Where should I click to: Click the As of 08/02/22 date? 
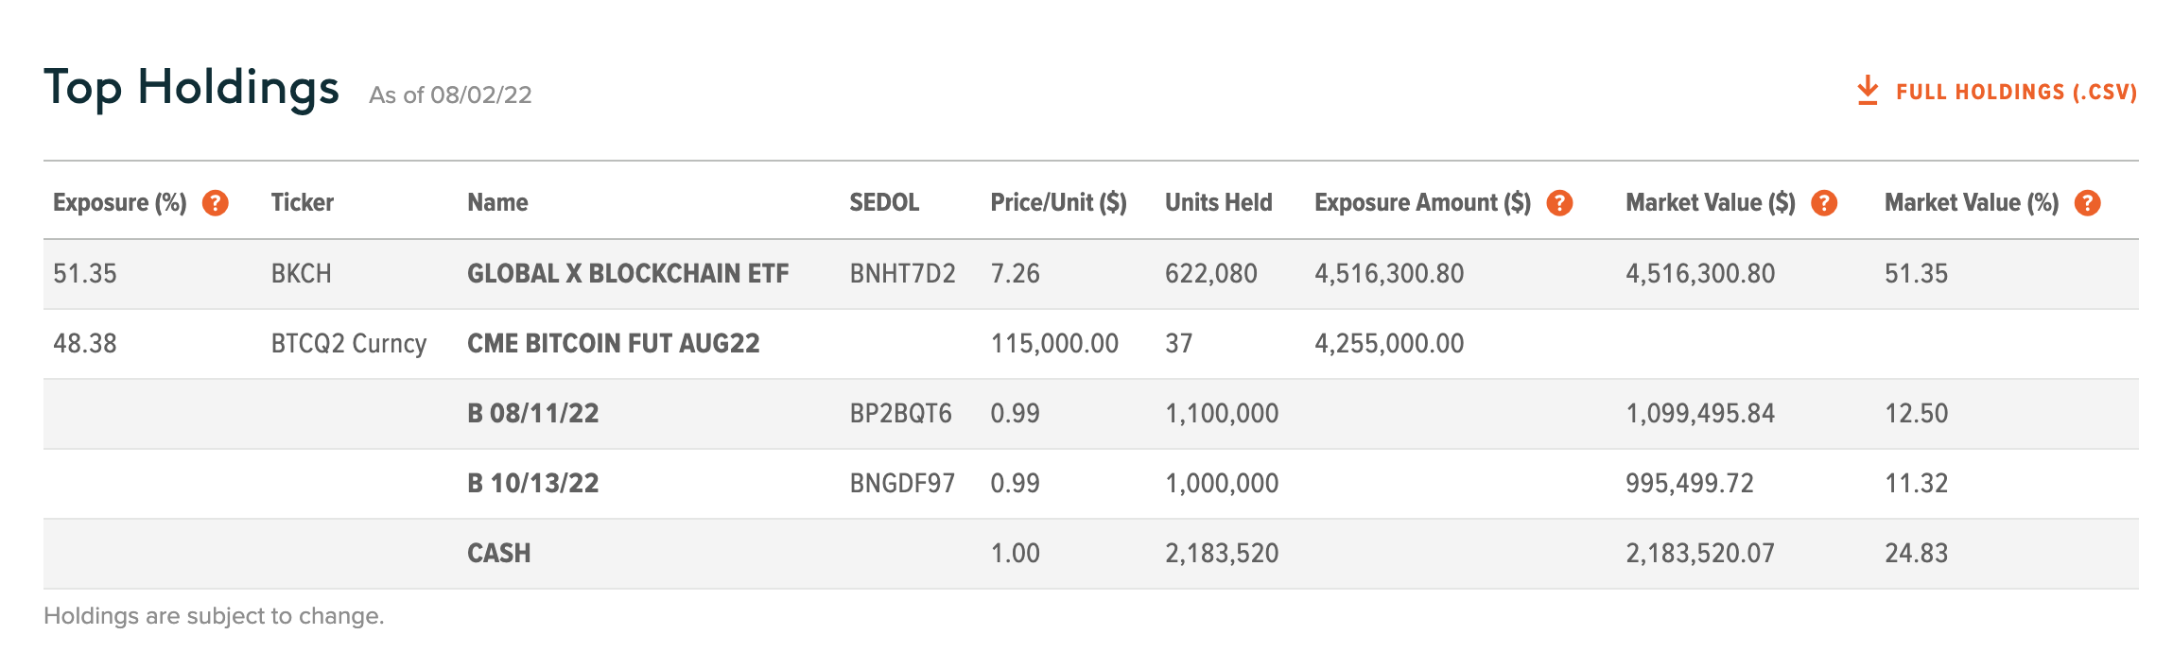(x=450, y=95)
